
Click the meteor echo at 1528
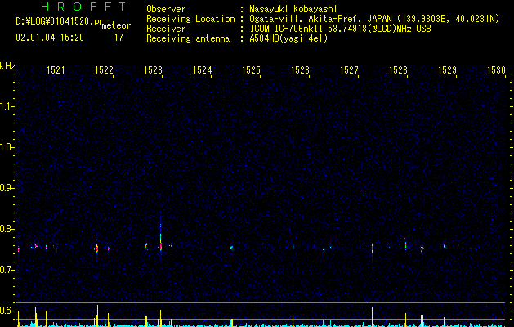(405, 244)
